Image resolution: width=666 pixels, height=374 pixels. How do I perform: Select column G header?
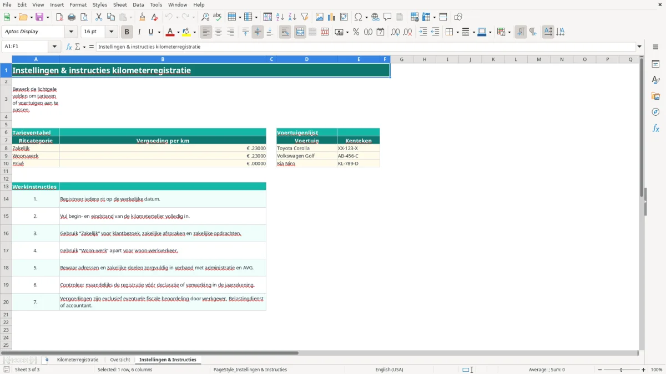pos(401,59)
